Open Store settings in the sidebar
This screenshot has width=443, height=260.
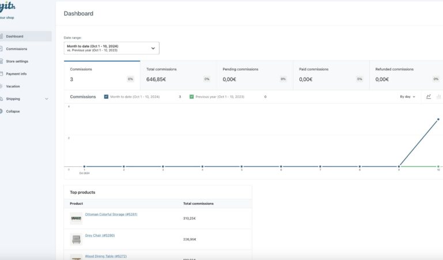[17, 61]
